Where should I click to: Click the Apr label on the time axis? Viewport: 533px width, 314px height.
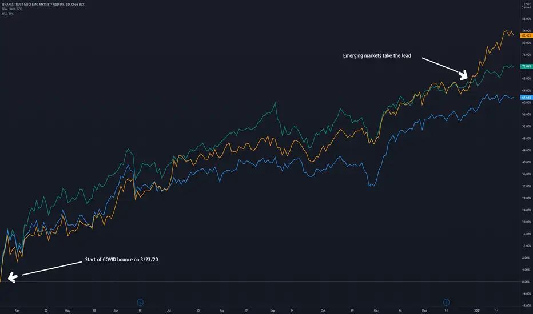click(17, 311)
